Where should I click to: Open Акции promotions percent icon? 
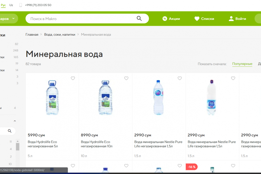coord(165,19)
